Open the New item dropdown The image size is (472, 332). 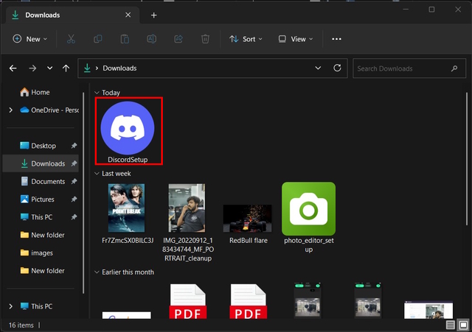[30, 39]
